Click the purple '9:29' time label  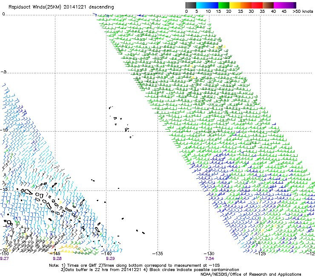click(110, 259)
